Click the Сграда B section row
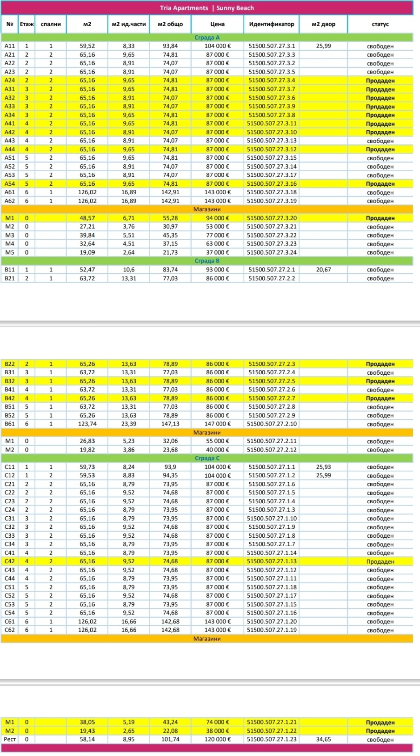420x756 pixels. coord(207,261)
